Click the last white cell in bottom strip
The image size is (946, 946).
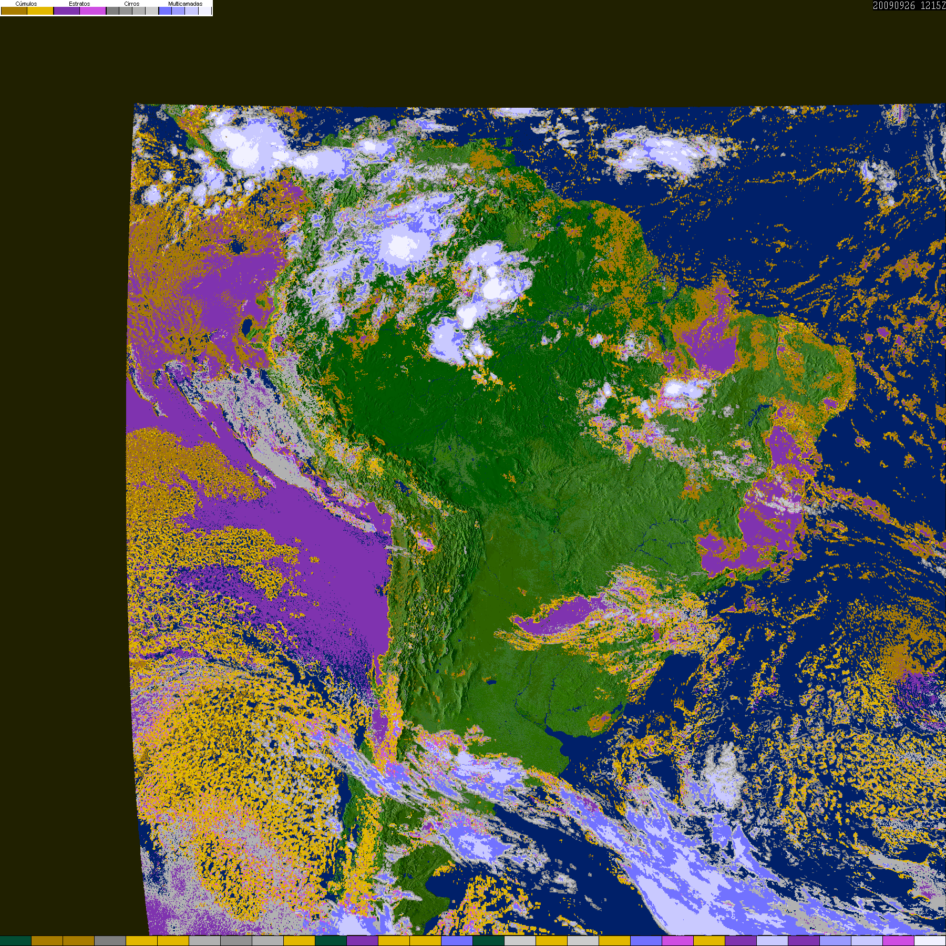pyautogui.click(x=930, y=941)
